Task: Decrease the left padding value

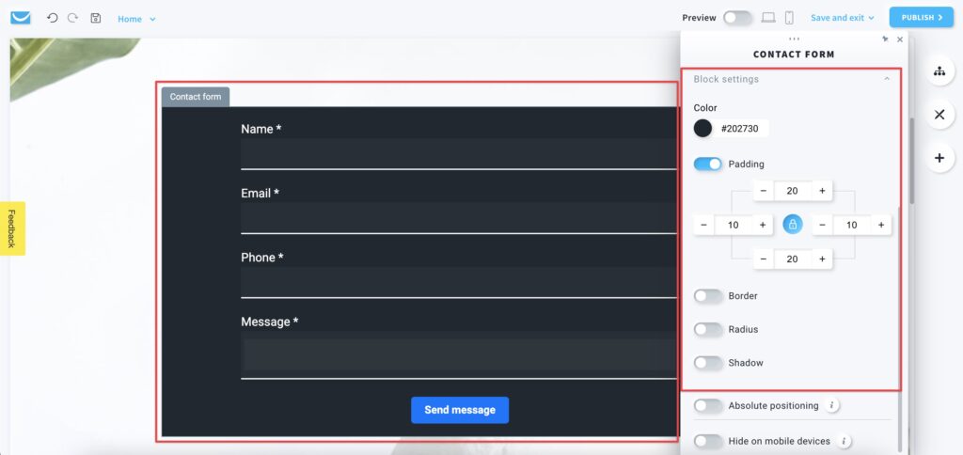Action: (x=703, y=225)
